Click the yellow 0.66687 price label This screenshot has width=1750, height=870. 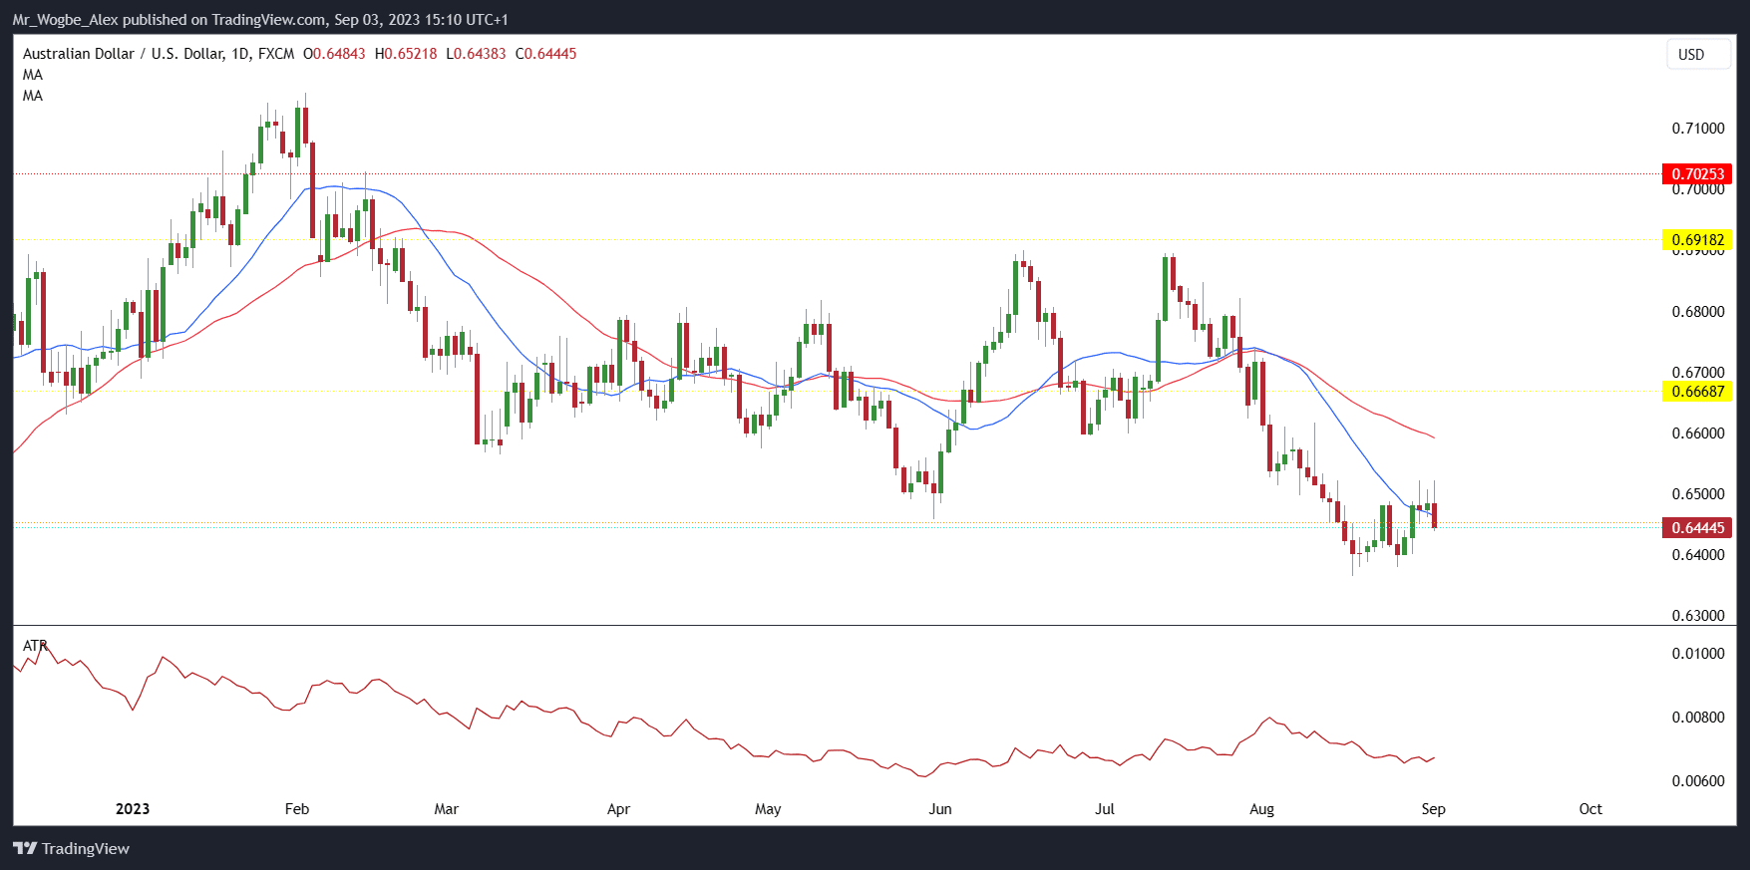pos(1697,391)
